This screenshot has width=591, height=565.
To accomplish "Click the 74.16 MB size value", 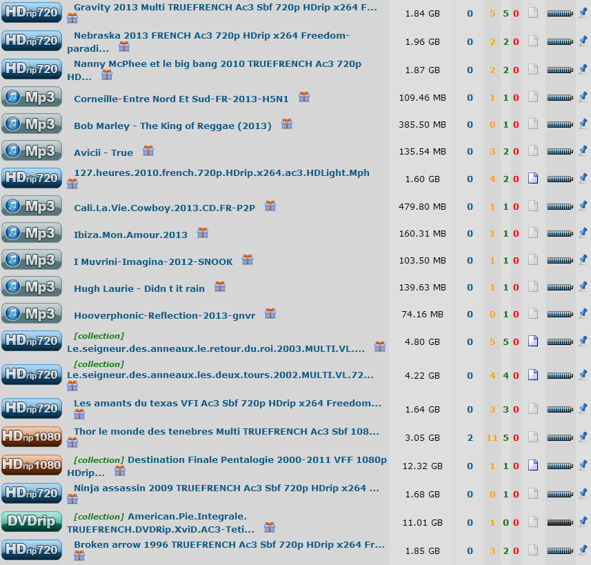I will tap(422, 314).
